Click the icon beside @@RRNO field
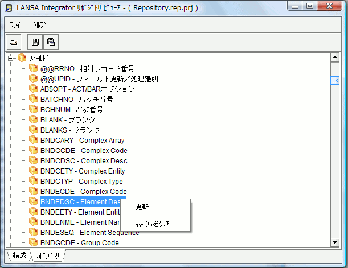Image resolution: width=348 pixels, height=268 pixels. tap(33, 68)
